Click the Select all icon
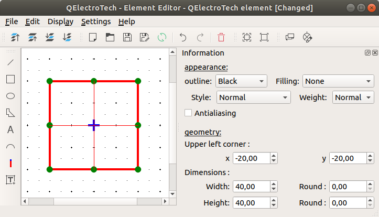This screenshot has width=379, height=217. tap(247, 37)
